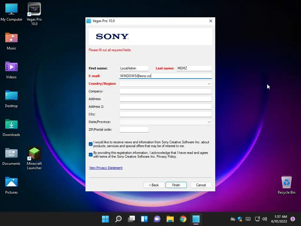
Task: Click the City input field
Action: (165, 114)
